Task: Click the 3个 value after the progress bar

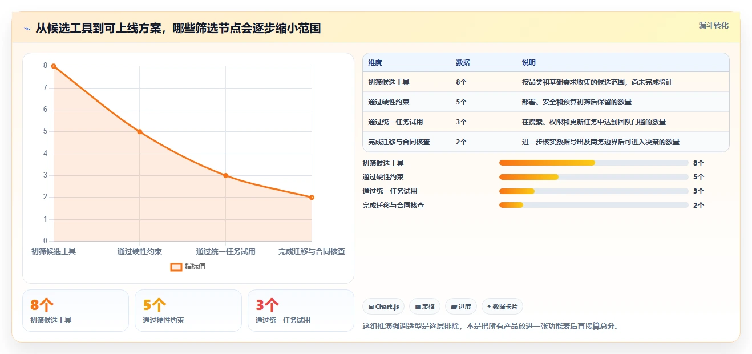Action: [698, 191]
